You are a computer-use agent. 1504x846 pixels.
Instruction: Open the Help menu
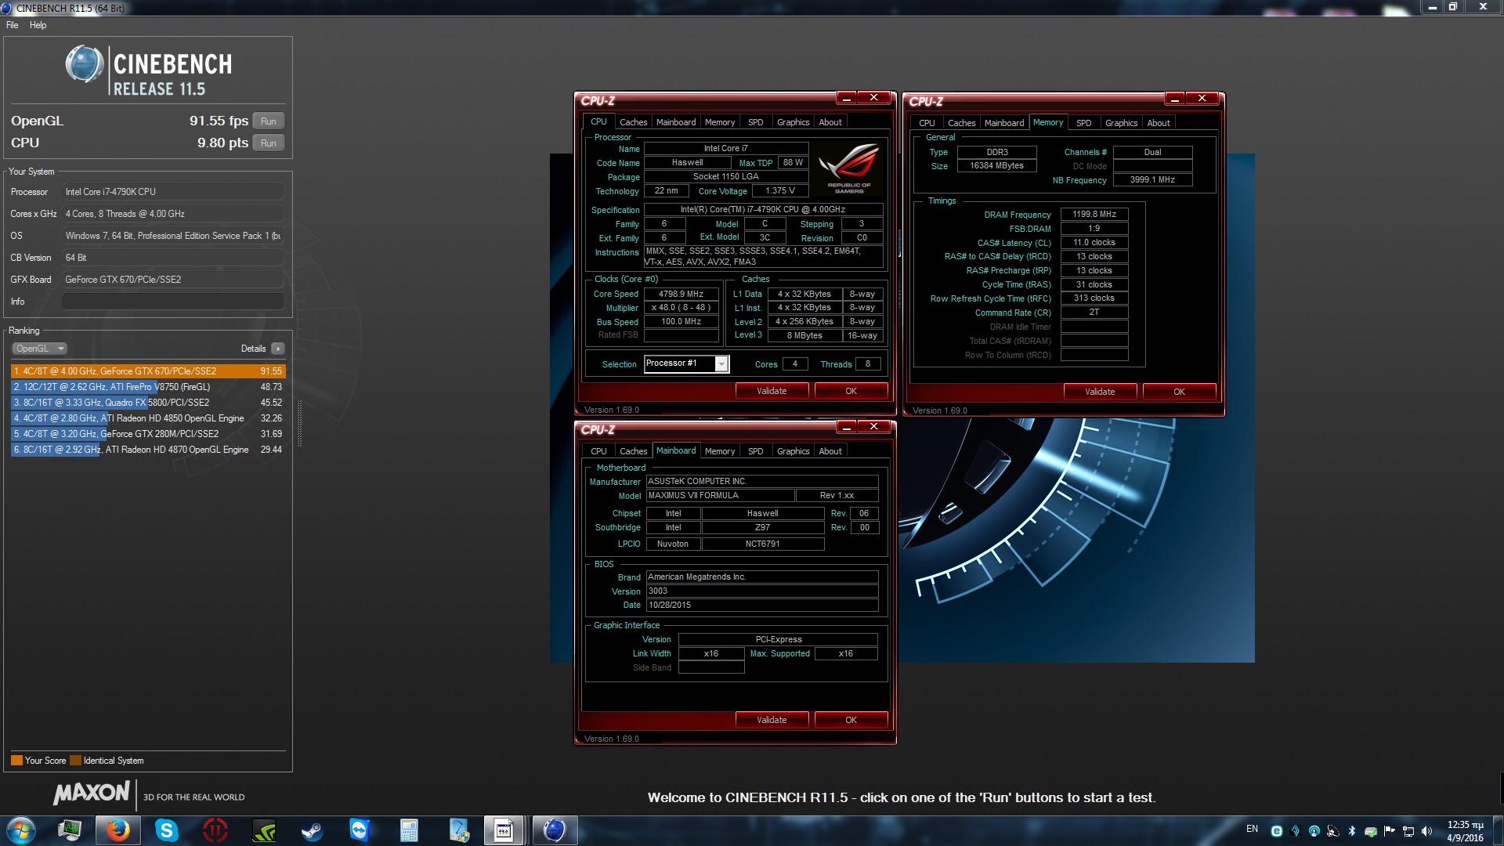coord(38,25)
